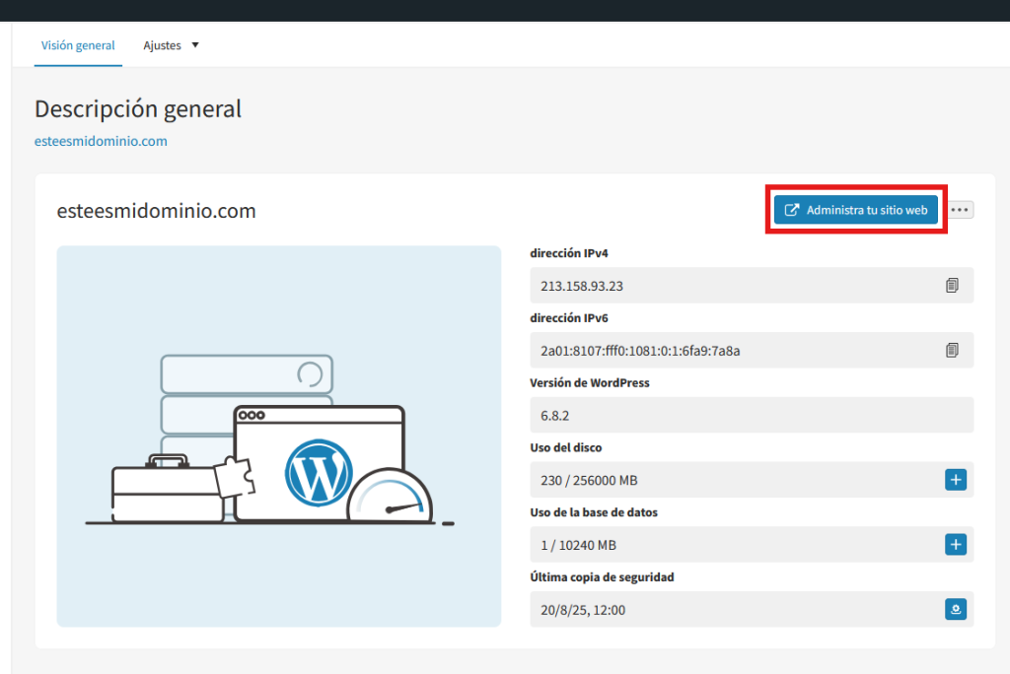Screen dimensions: 1010x674
Task: Click the database usage value 1 / 10240 MB
Action: point(578,545)
